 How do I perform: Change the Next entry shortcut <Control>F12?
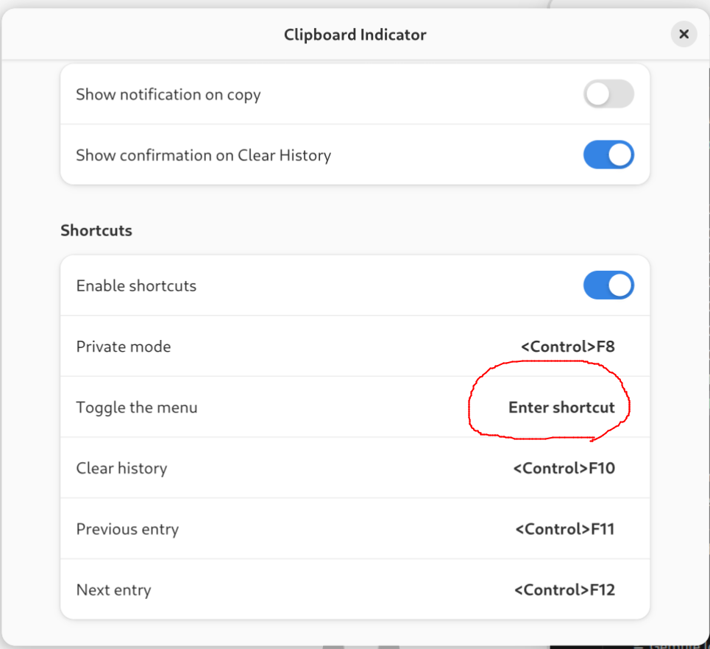pyautogui.click(x=564, y=589)
